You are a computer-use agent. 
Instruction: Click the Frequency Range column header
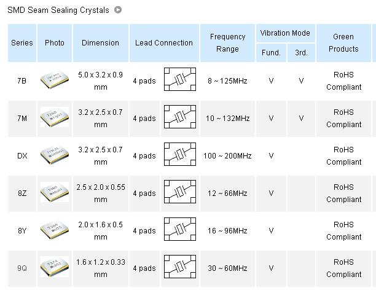[x=227, y=43]
